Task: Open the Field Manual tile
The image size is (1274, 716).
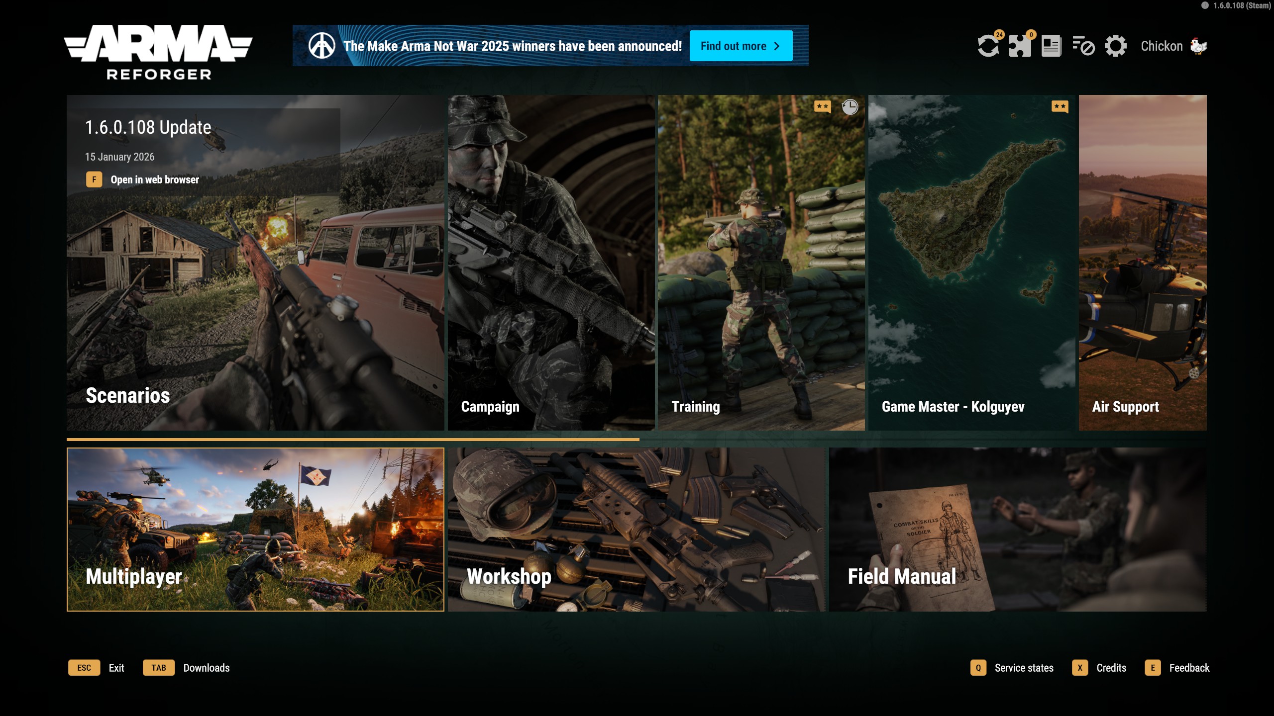Action: [1017, 530]
